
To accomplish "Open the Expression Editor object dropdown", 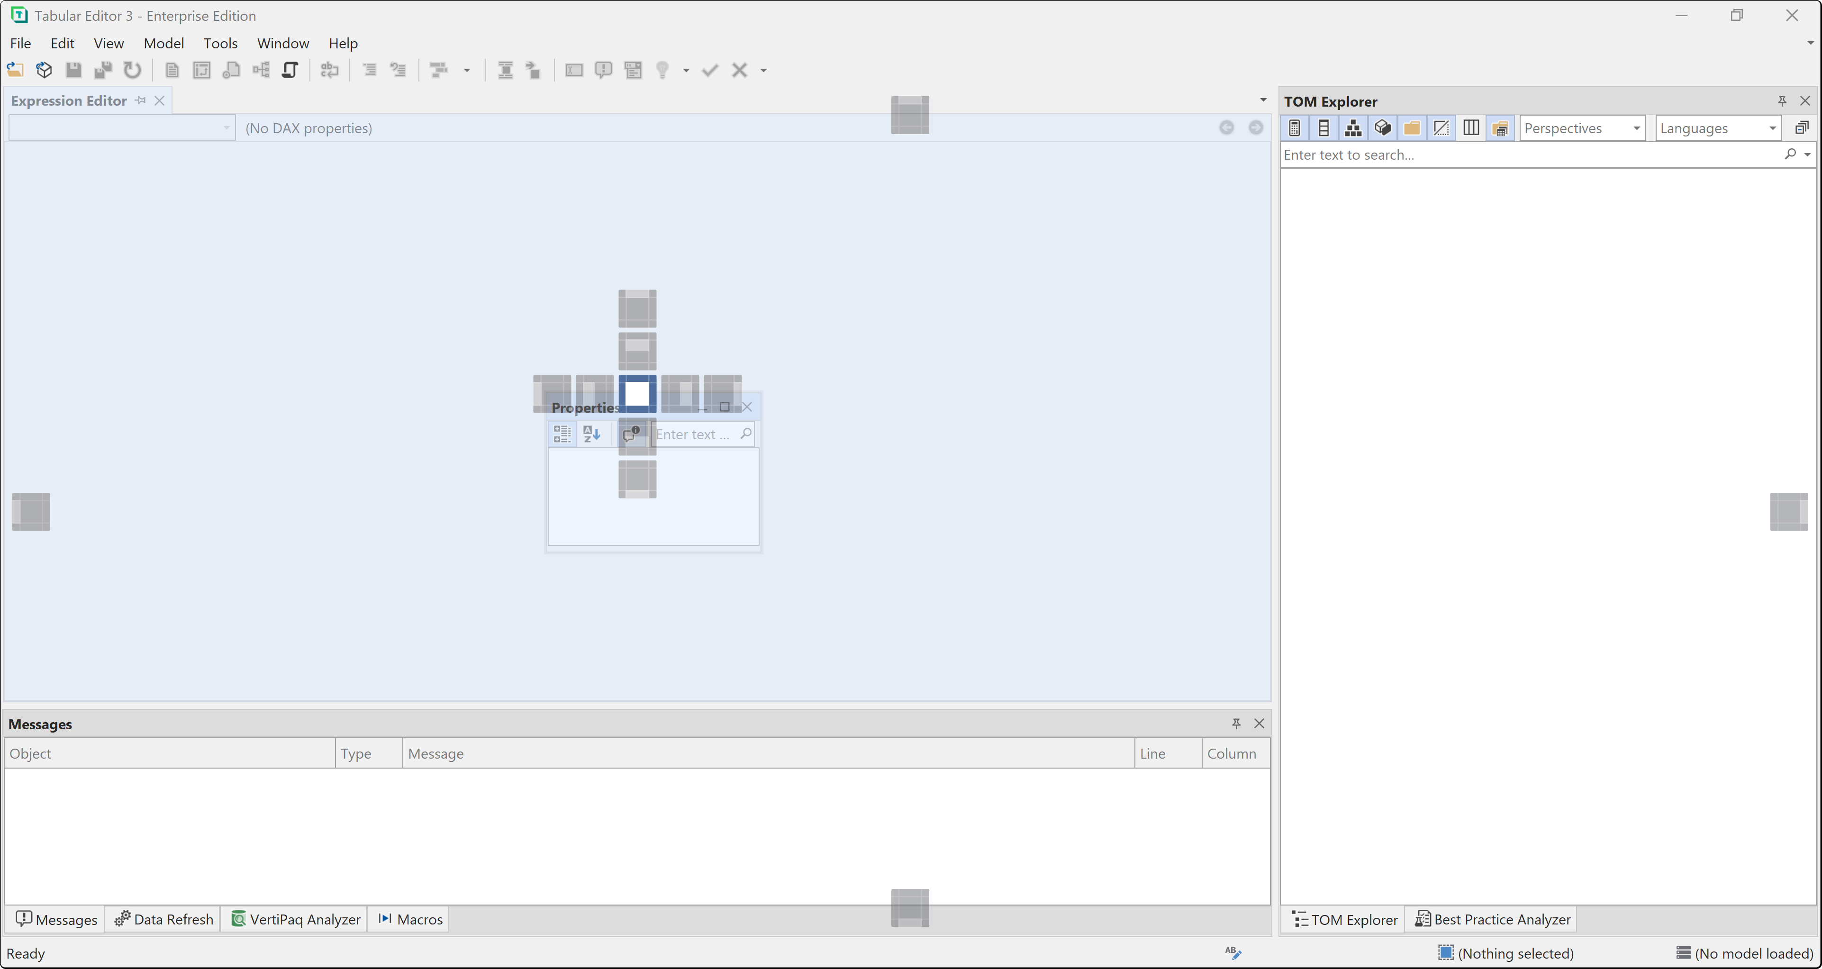I will click(x=122, y=128).
